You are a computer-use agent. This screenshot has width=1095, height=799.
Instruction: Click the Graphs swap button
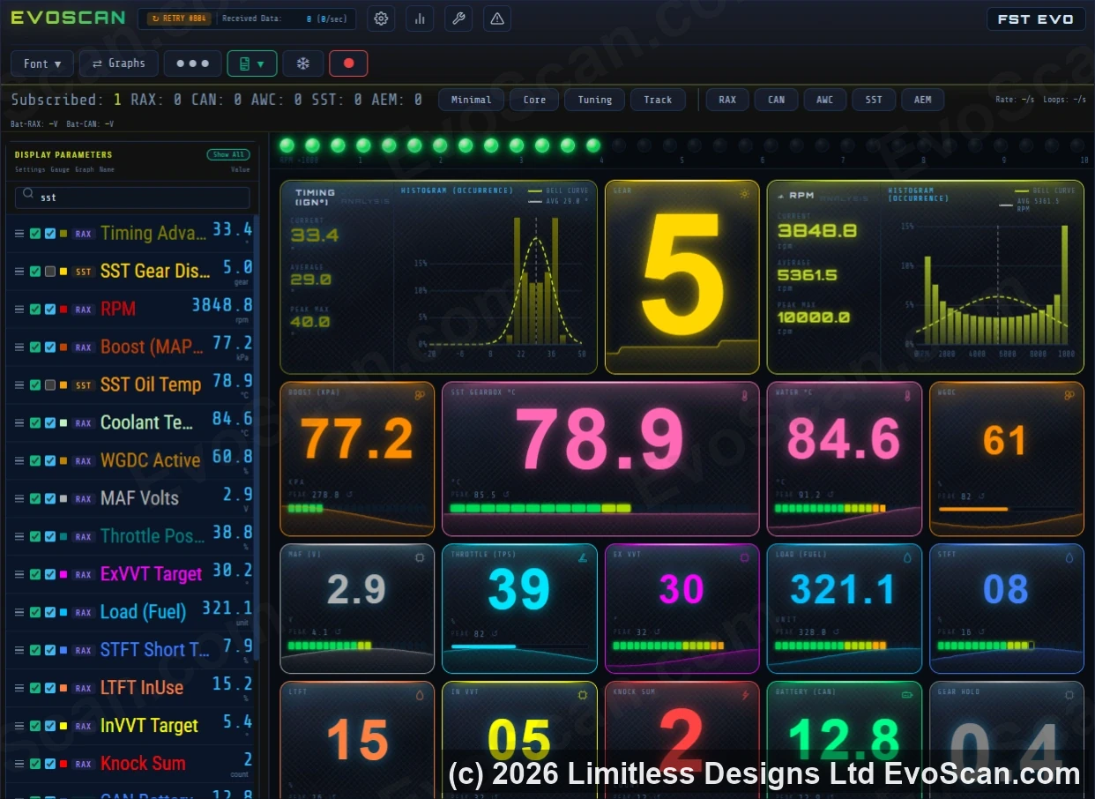point(119,63)
